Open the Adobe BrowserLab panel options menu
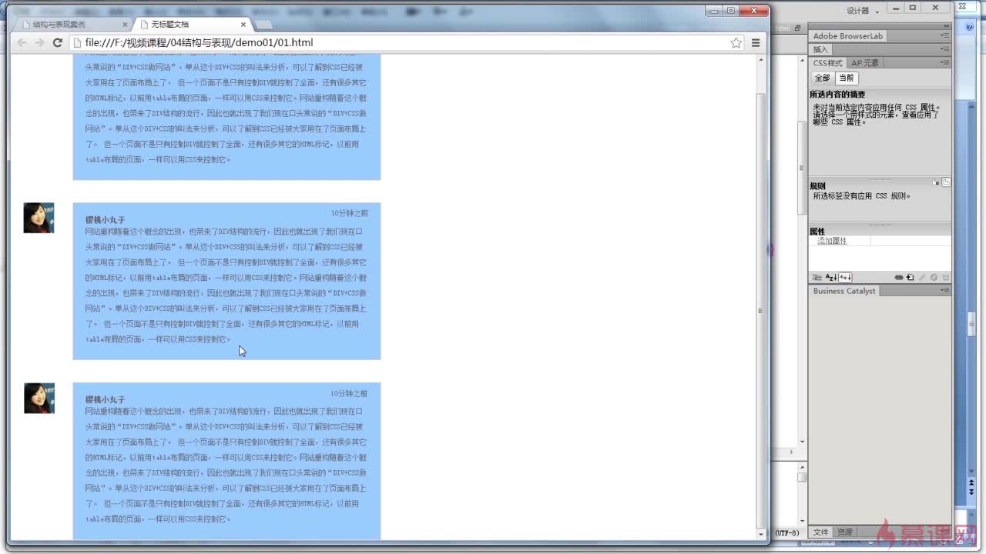 pyautogui.click(x=944, y=36)
